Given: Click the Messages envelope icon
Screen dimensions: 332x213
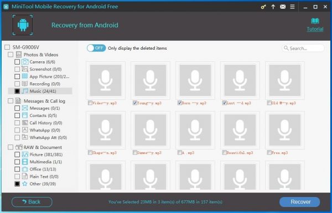Looking at the screenshot, I should [25, 108].
